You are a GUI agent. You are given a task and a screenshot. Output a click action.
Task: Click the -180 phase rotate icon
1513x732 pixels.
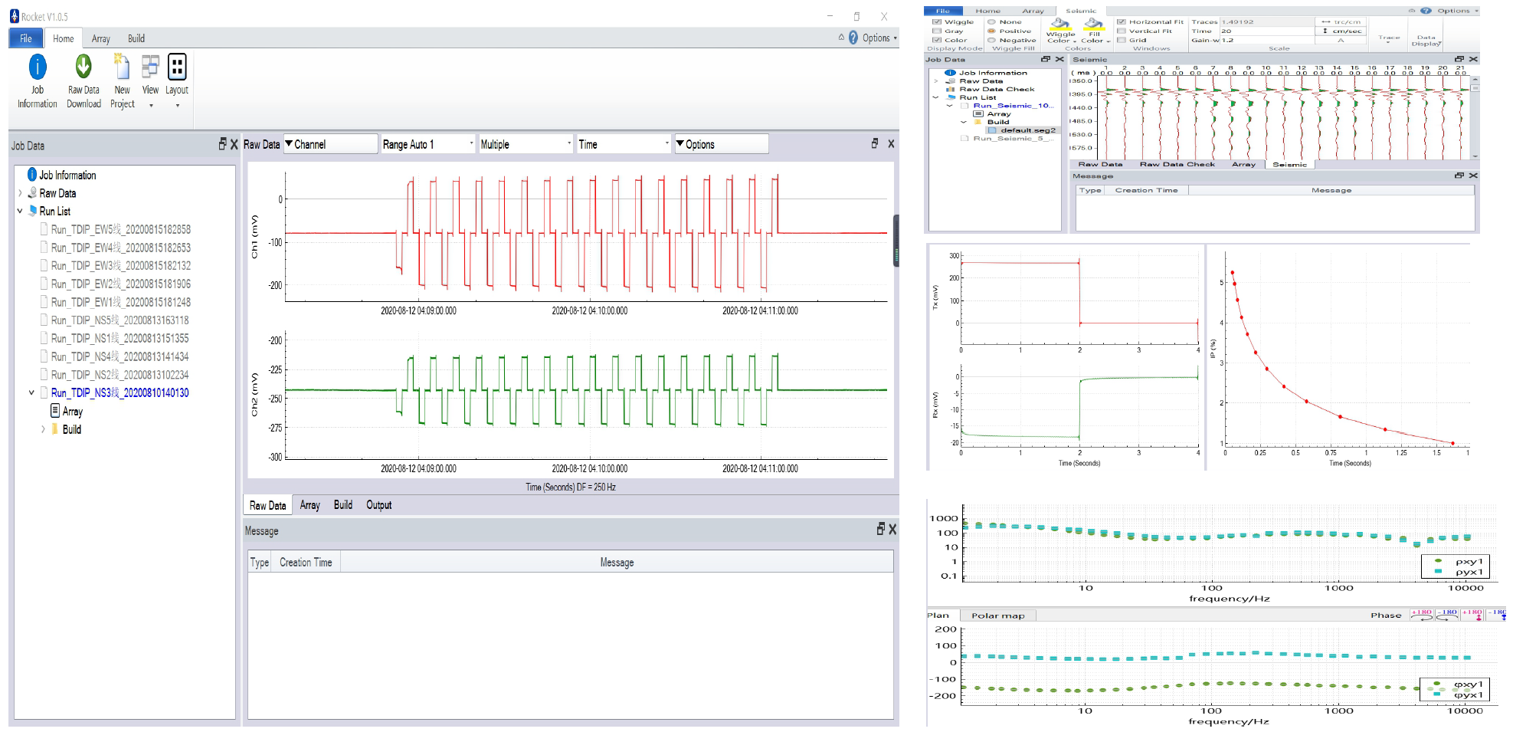pyautogui.click(x=1447, y=615)
